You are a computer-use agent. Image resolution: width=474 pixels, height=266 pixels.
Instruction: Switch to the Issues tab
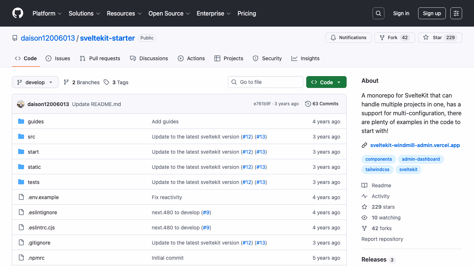(58, 58)
